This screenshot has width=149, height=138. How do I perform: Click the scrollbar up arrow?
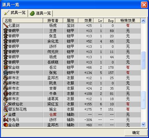tap(143, 21)
